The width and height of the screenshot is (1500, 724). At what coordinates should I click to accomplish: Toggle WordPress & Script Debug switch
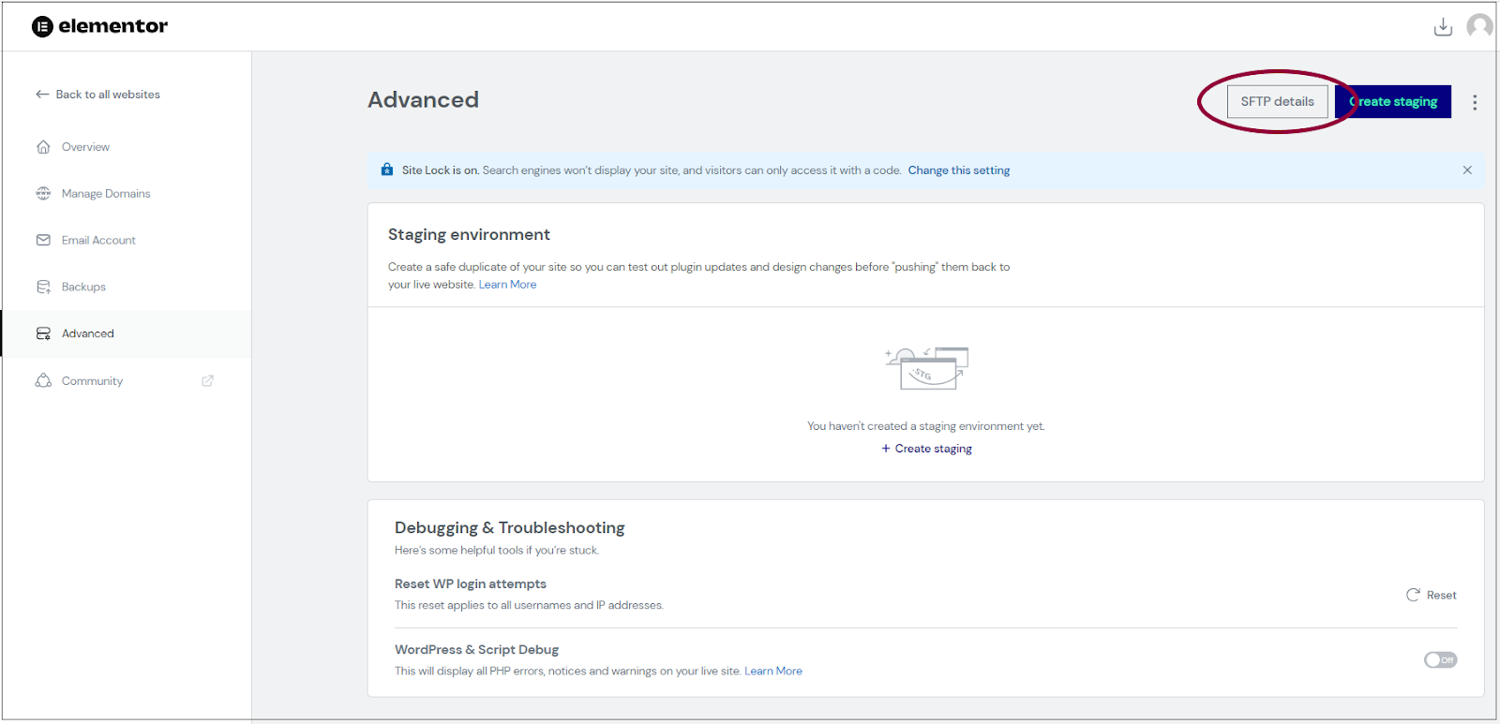(1440, 660)
